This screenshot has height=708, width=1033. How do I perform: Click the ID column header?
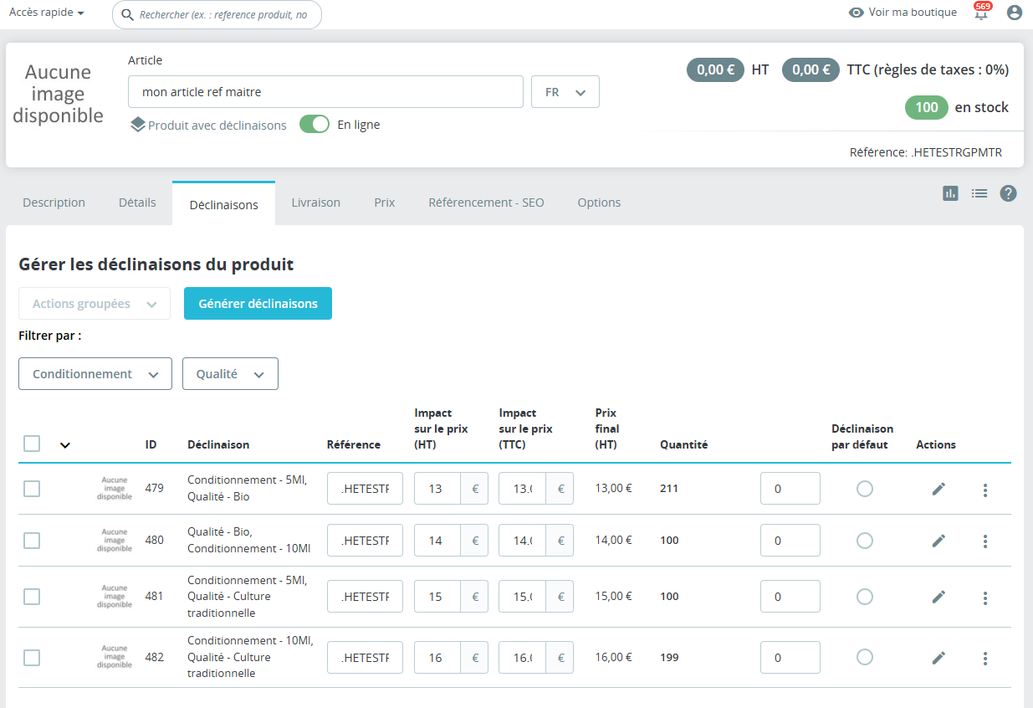coord(151,444)
